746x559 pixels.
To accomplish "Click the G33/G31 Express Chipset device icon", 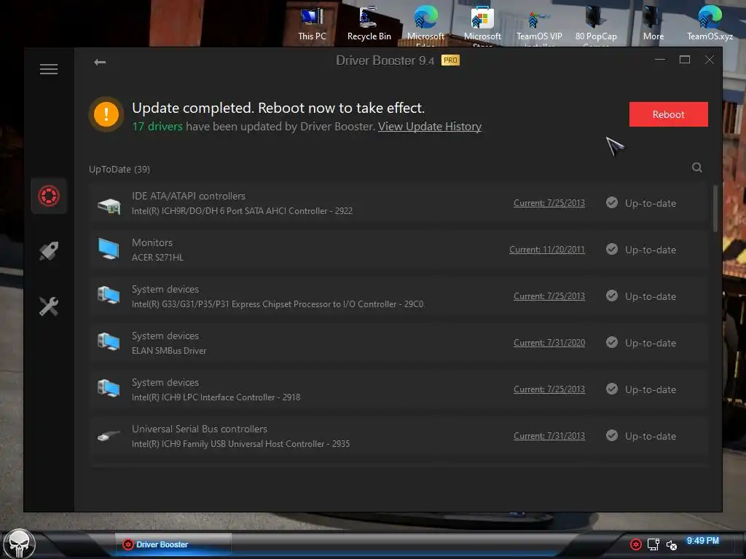I will click(109, 296).
